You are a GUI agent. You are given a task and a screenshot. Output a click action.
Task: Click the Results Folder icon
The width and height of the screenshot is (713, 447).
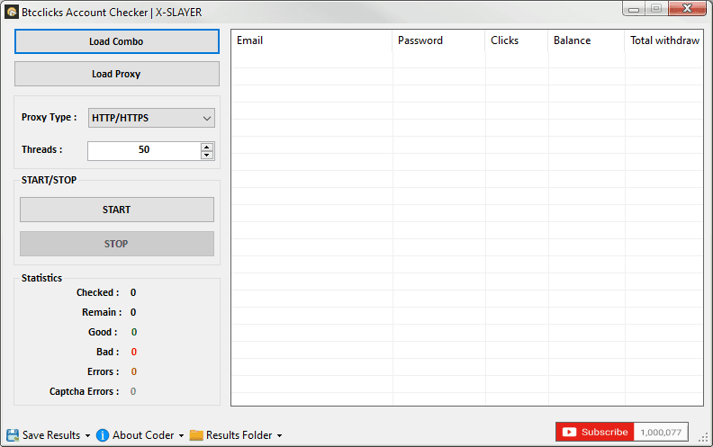click(196, 435)
